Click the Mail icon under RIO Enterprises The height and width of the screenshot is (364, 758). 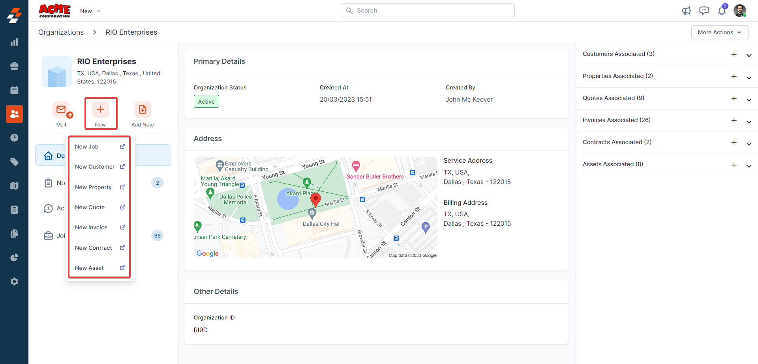tap(61, 110)
